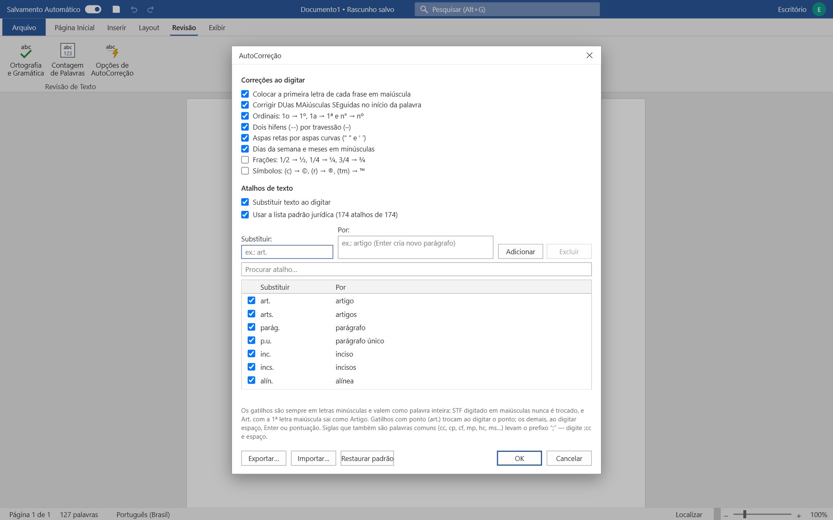
Task: Uncheck Usar a lista padrão jurídica
Action: tap(245, 214)
